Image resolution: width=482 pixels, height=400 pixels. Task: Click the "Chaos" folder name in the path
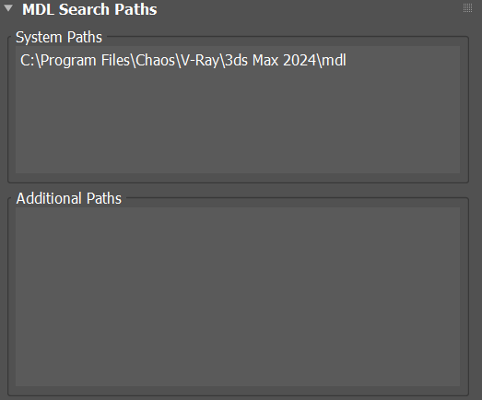click(x=155, y=60)
